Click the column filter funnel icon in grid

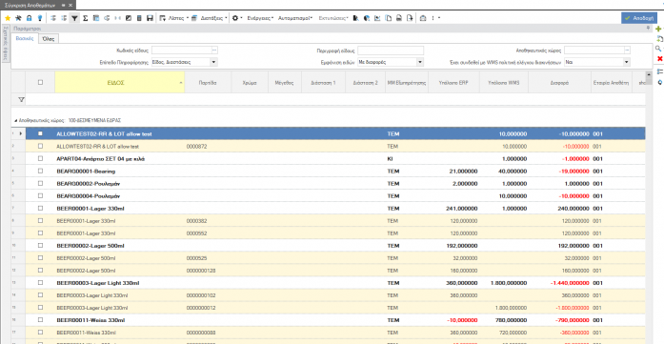[x=21, y=99]
